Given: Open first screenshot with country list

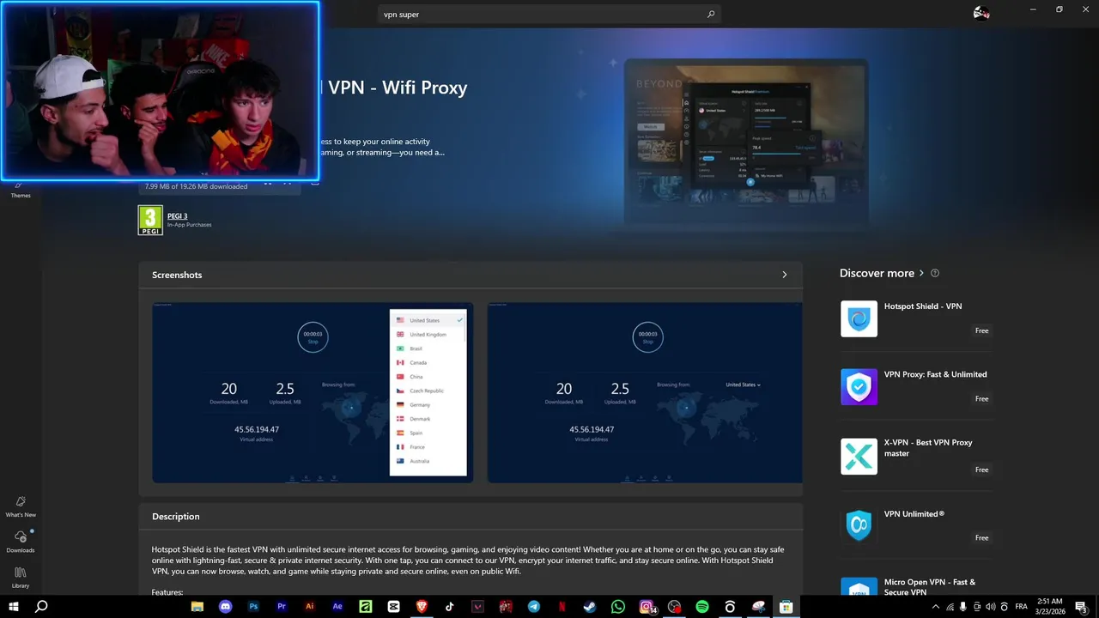Looking at the screenshot, I should tap(313, 392).
